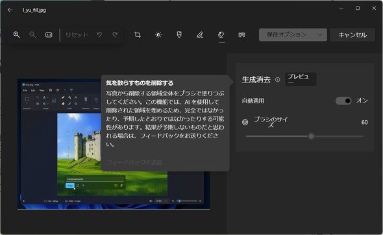Expand the 保存オプション dropdown

pos(293,34)
